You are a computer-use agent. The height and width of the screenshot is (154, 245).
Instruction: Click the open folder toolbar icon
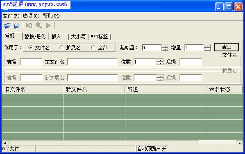[17, 26]
